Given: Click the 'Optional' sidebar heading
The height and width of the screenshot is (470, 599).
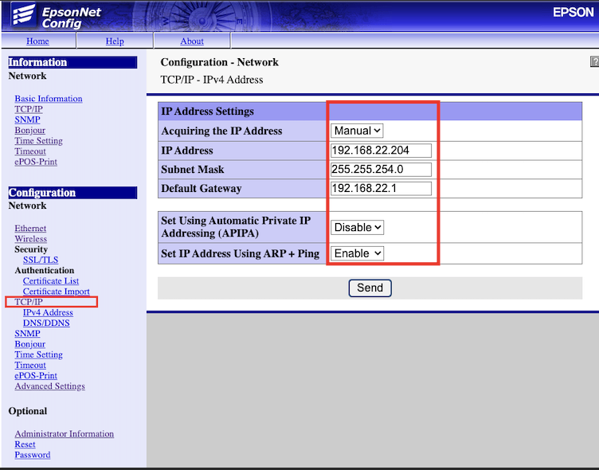Looking at the screenshot, I should pos(28,411).
